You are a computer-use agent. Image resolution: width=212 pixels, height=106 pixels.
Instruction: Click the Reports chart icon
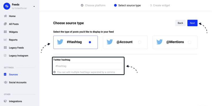(x=5, y=40)
